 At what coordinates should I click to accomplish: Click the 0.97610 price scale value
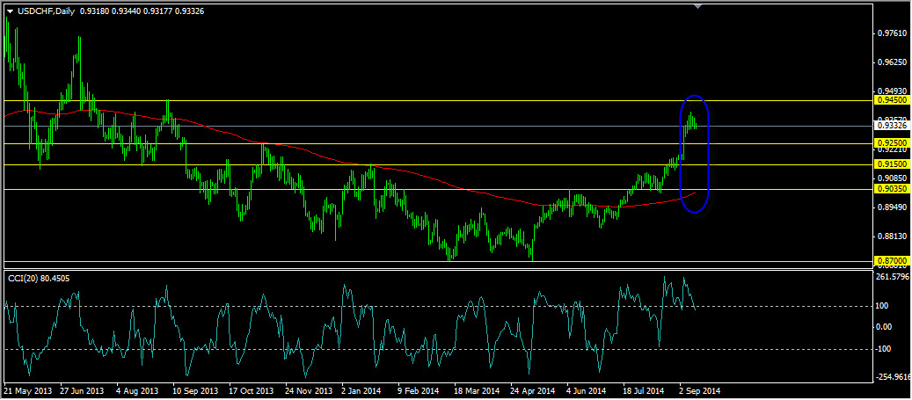click(891, 33)
